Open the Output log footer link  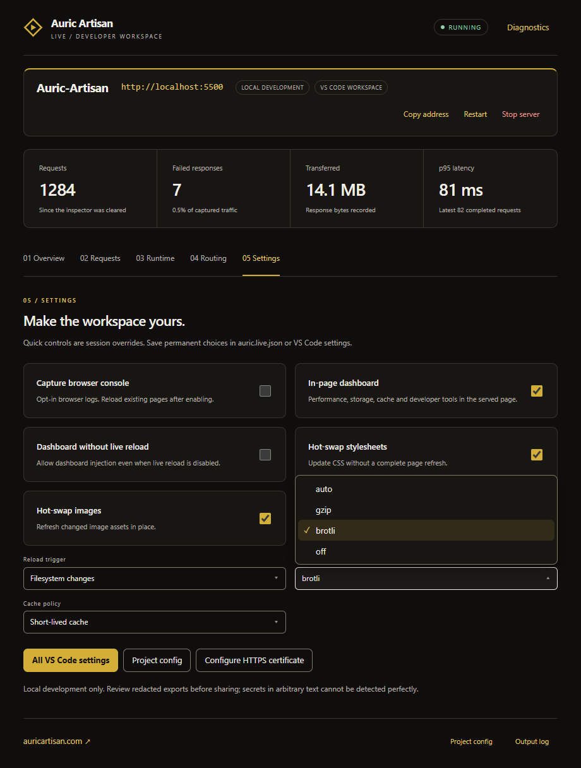(532, 741)
